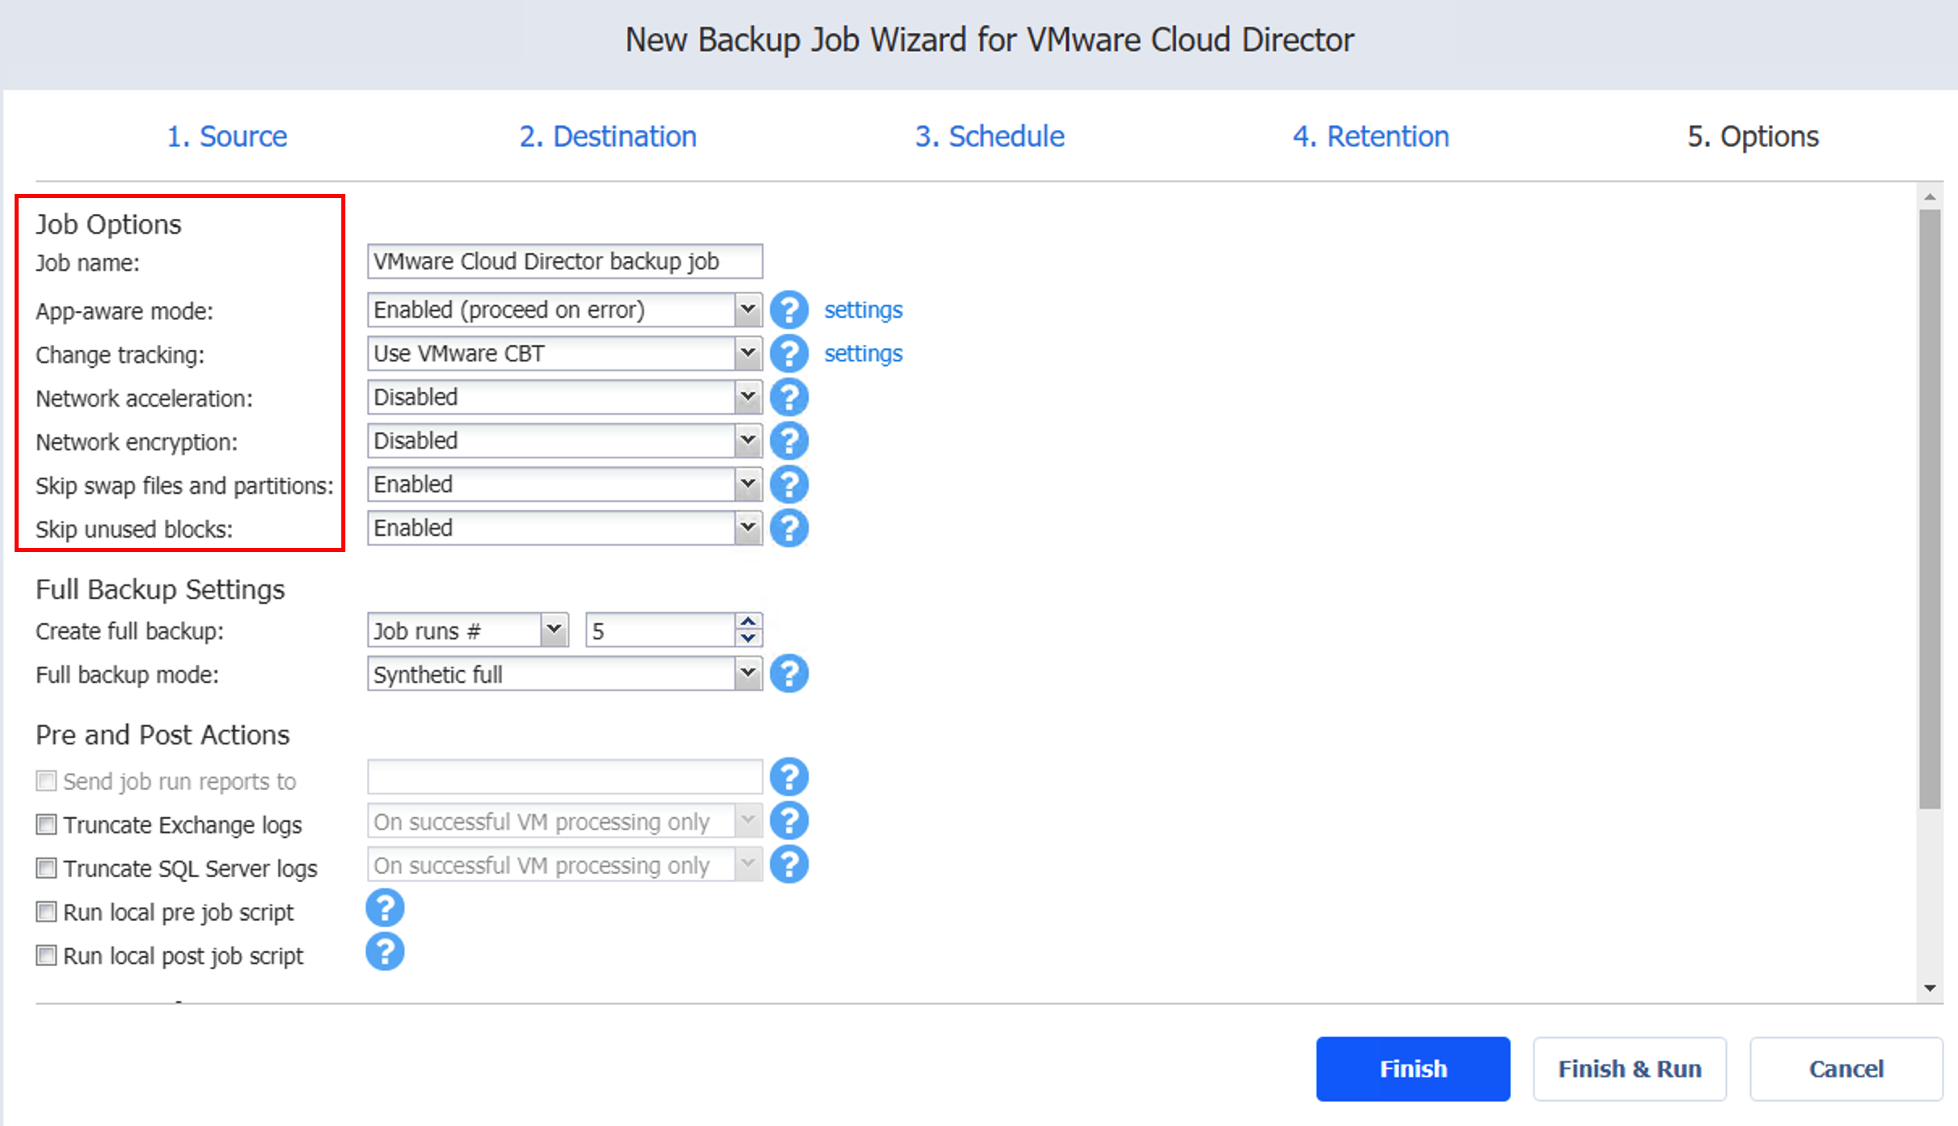Open help for Send job run reports
Viewport: 1958px width, 1126px height.
point(789,778)
